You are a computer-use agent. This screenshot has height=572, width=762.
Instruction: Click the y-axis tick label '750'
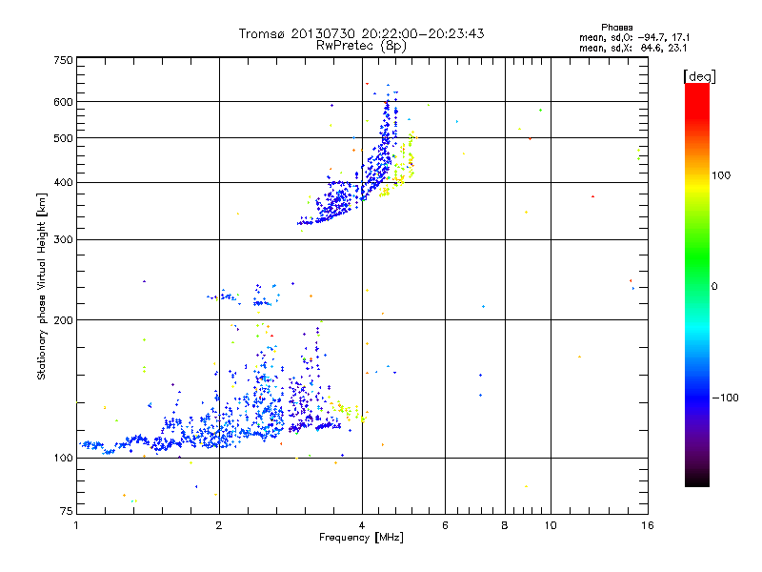pos(63,60)
